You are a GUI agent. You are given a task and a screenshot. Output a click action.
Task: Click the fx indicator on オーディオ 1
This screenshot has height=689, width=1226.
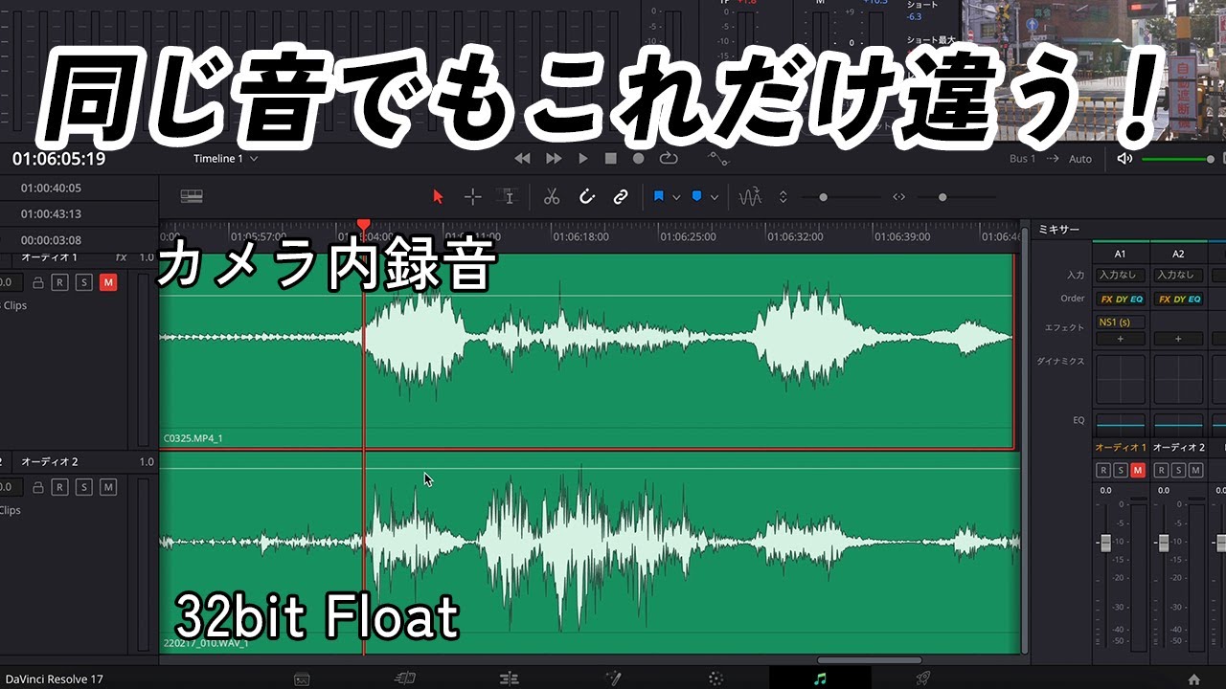(x=121, y=257)
